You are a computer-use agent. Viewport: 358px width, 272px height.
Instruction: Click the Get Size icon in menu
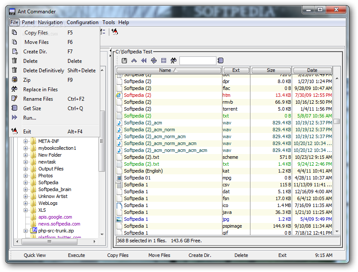(x=14, y=108)
